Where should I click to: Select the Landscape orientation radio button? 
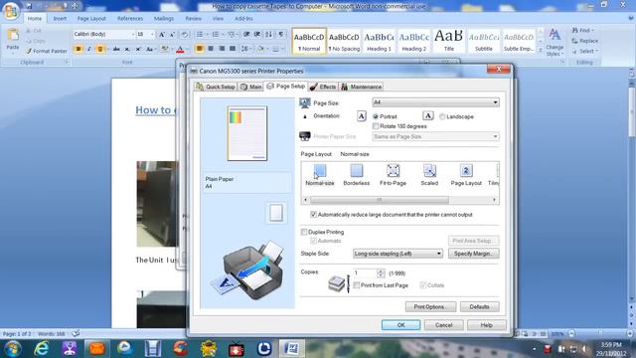pyautogui.click(x=442, y=116)
